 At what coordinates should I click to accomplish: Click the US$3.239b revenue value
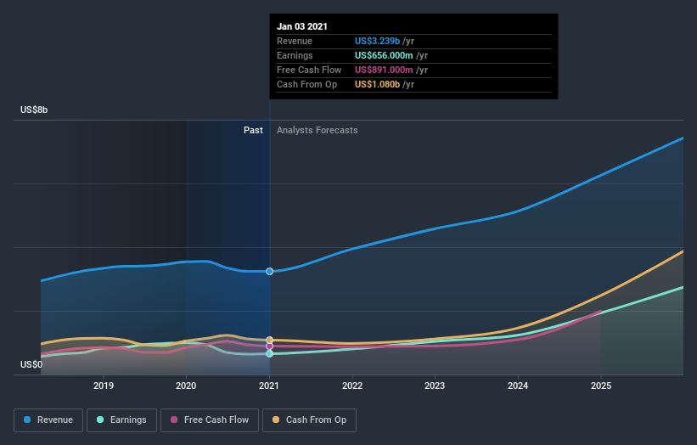click(x=377, y=41)
